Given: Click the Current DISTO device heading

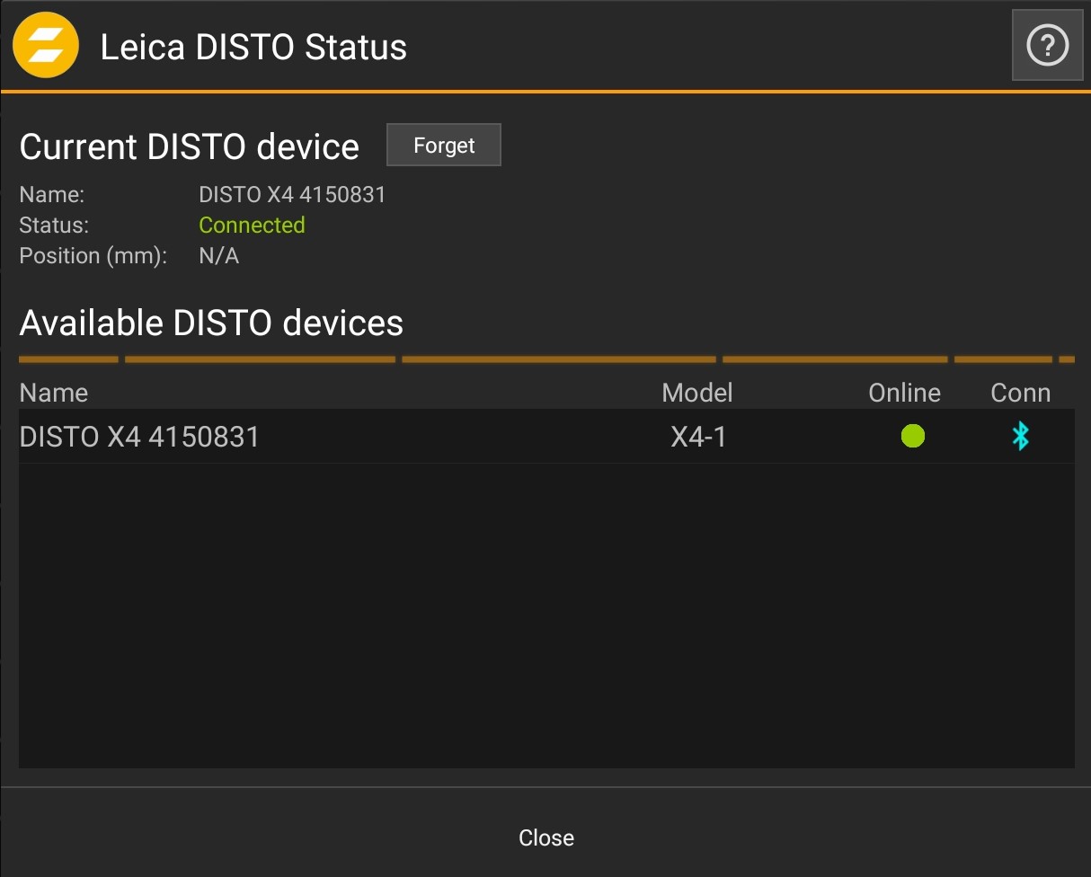Looking at the screenshot, I should 189,146.
